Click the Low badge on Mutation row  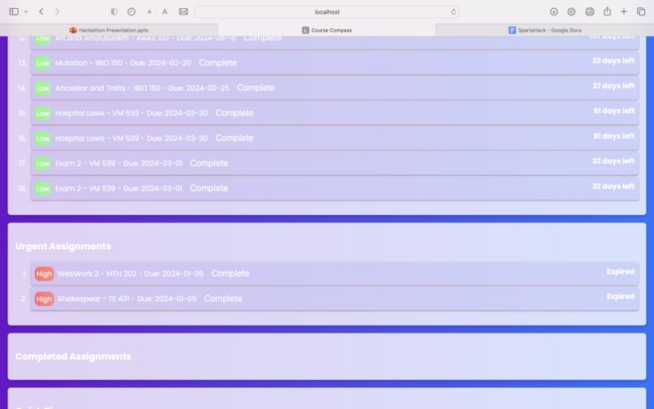coord(42,63)
